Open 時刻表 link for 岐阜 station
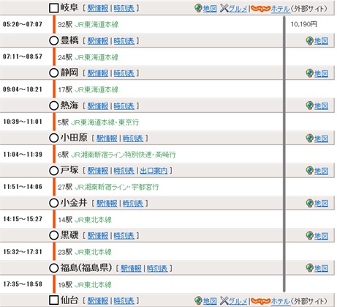The image size is (337, 307). tap(124, 8)
